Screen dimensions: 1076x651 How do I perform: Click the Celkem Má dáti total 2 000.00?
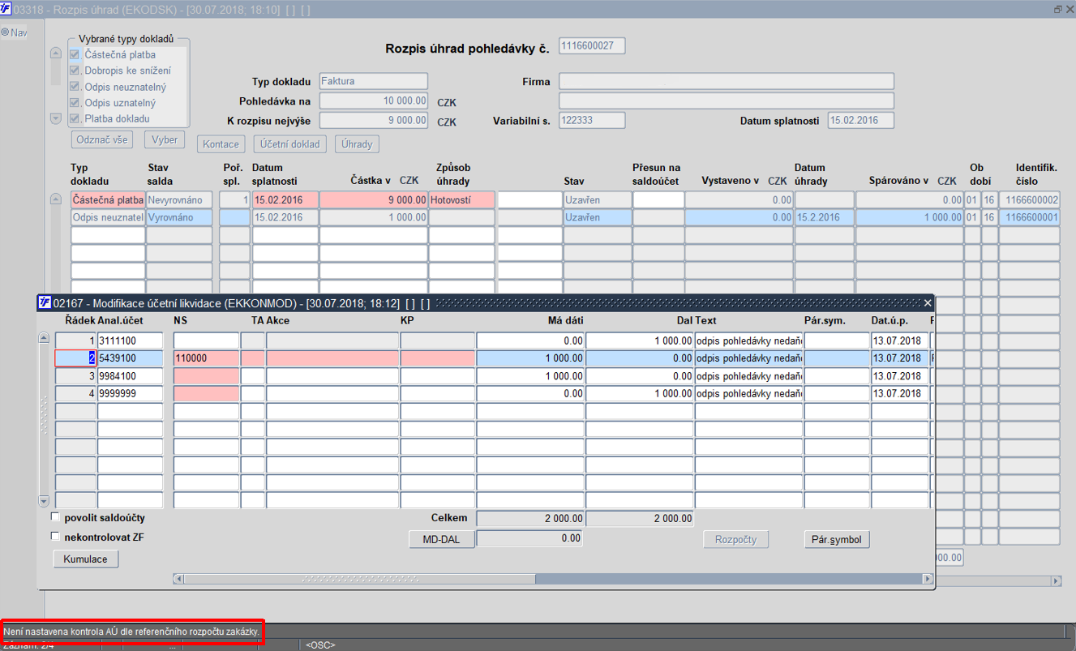(529, 518)
